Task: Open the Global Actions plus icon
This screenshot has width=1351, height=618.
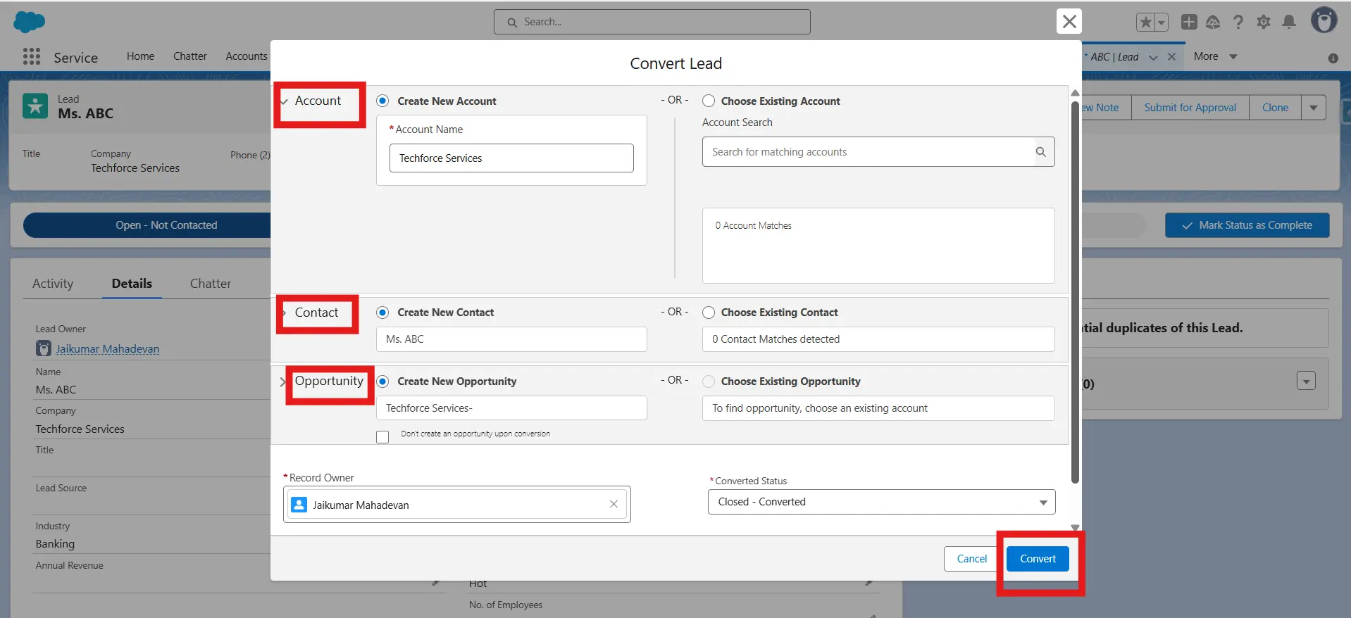Action: click(1189, 22)
